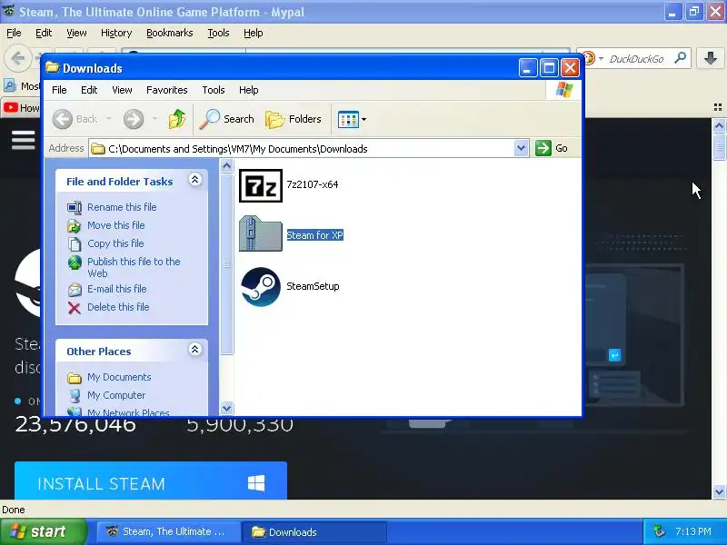Click the Mypal browser back arrow
This screenshot has height=545, width=727.
click(17, 58)
